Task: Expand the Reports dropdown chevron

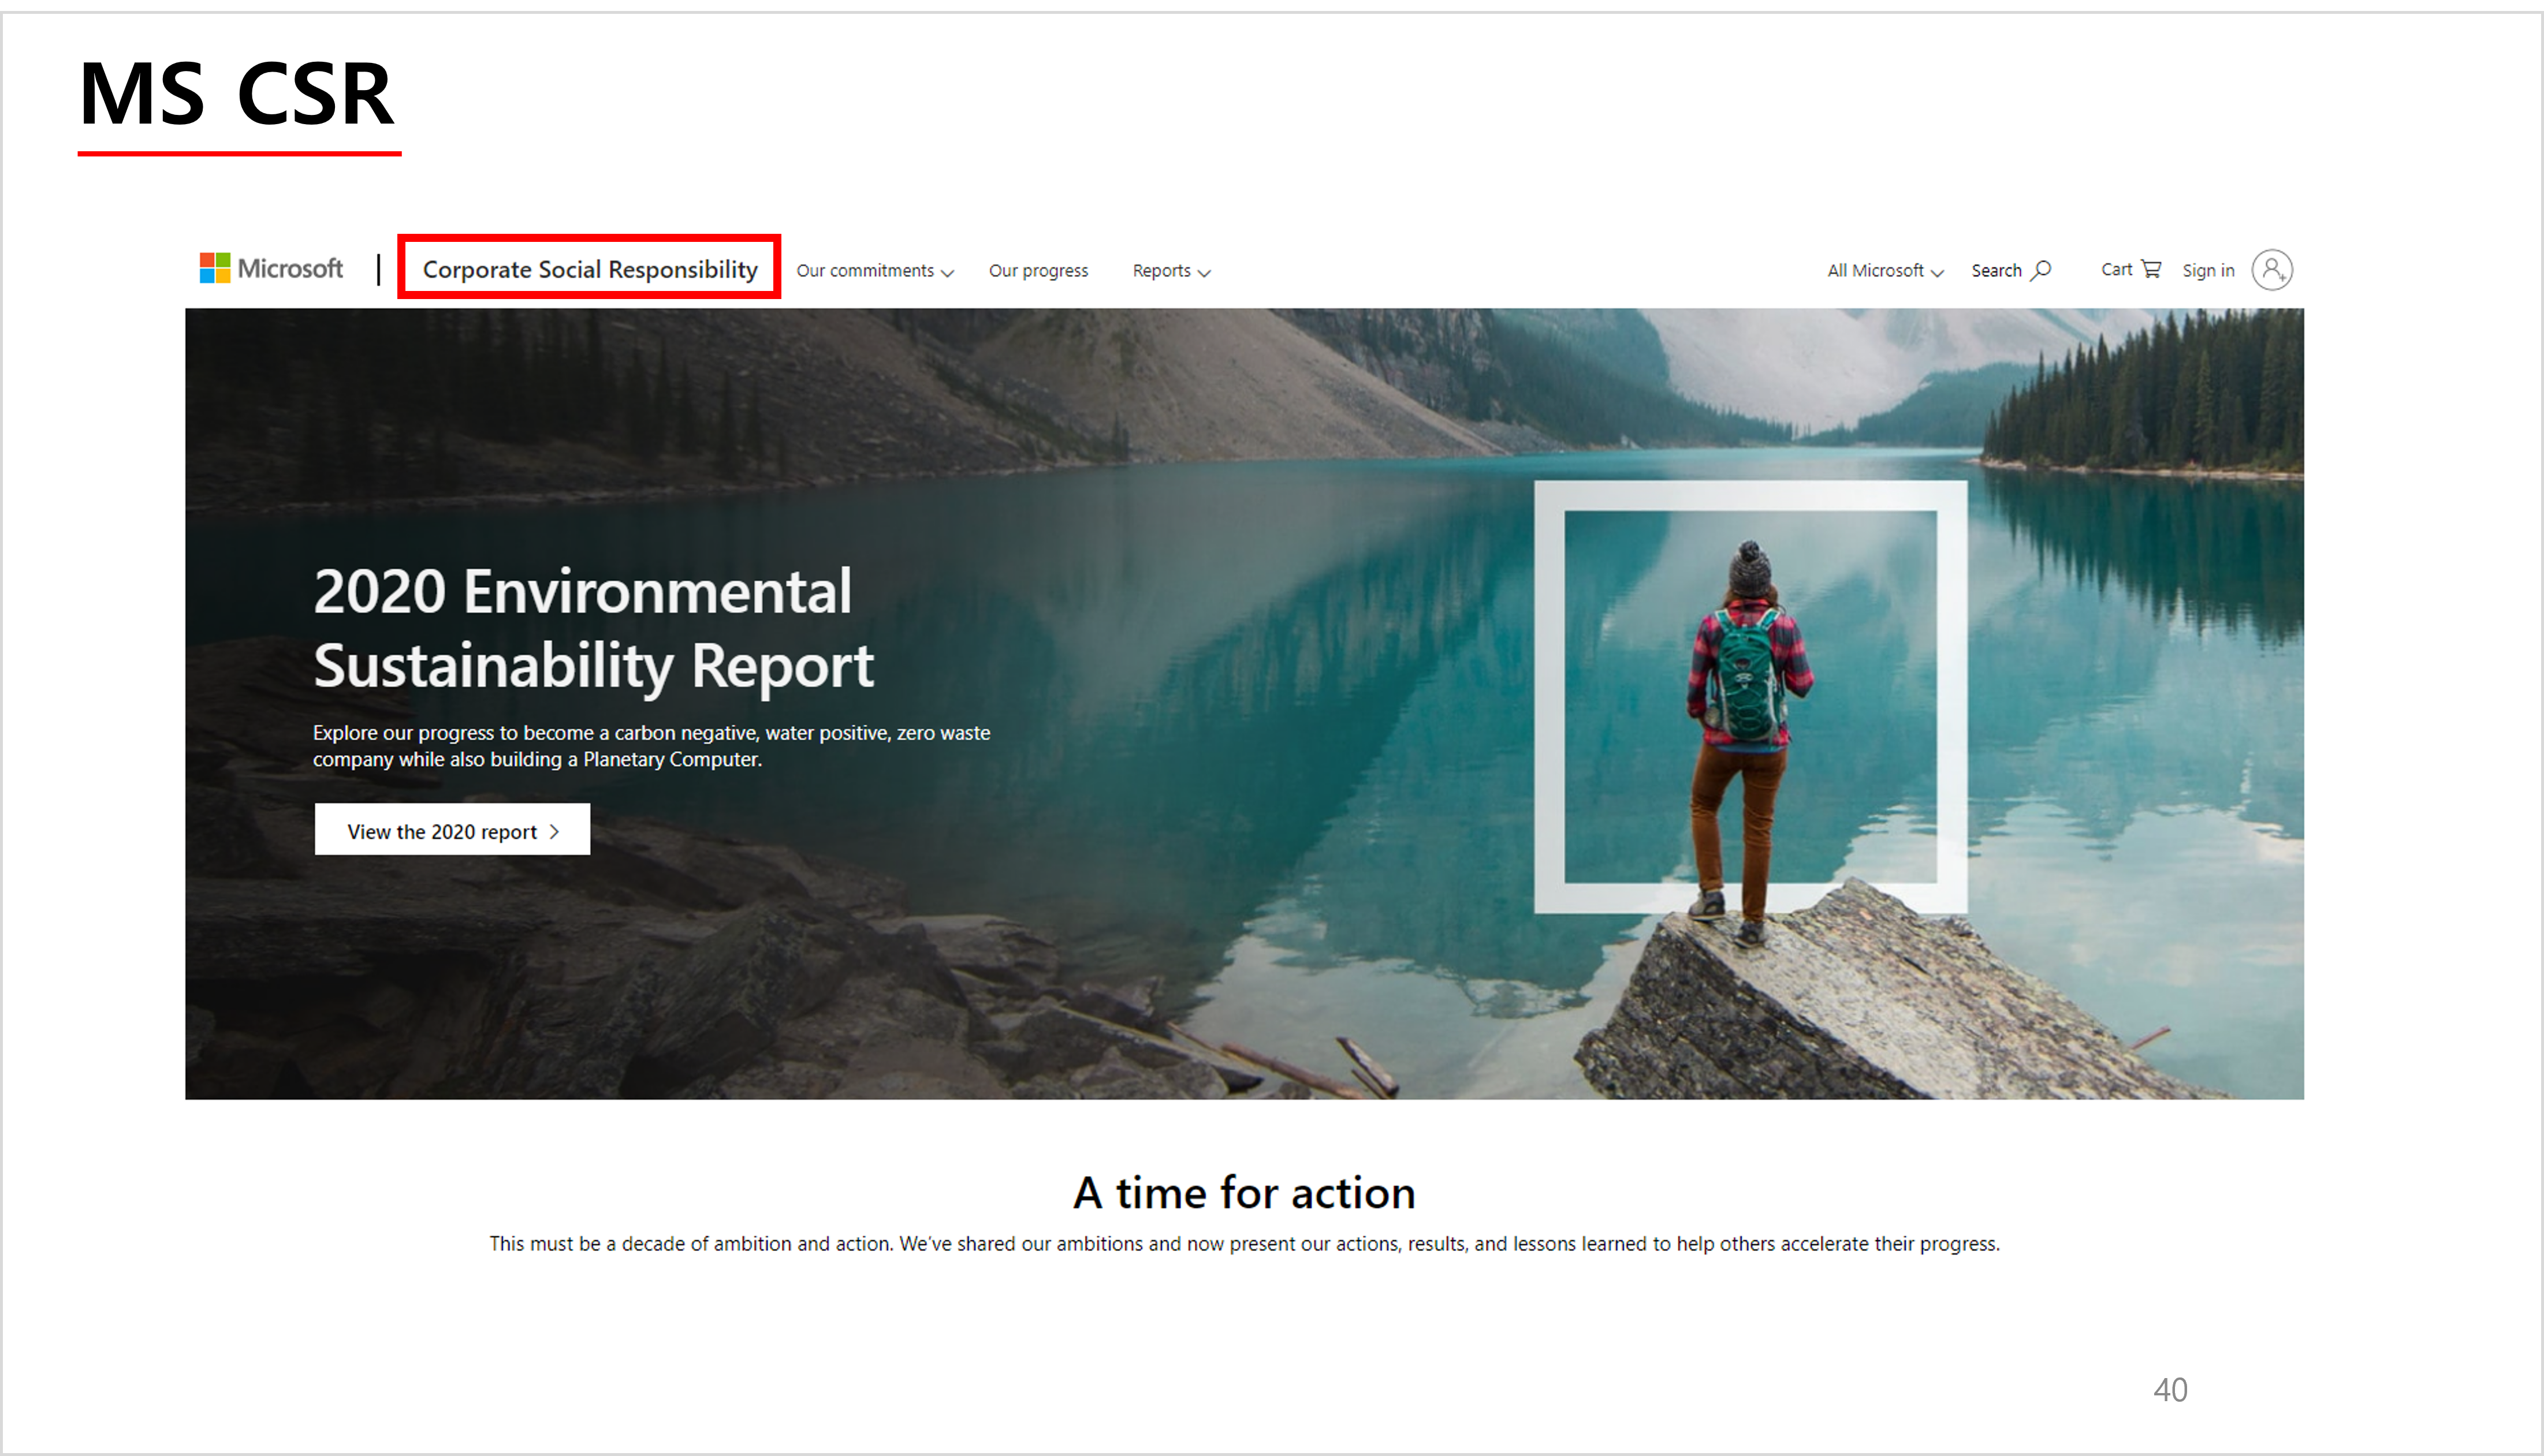Action: click(1205, 273)
